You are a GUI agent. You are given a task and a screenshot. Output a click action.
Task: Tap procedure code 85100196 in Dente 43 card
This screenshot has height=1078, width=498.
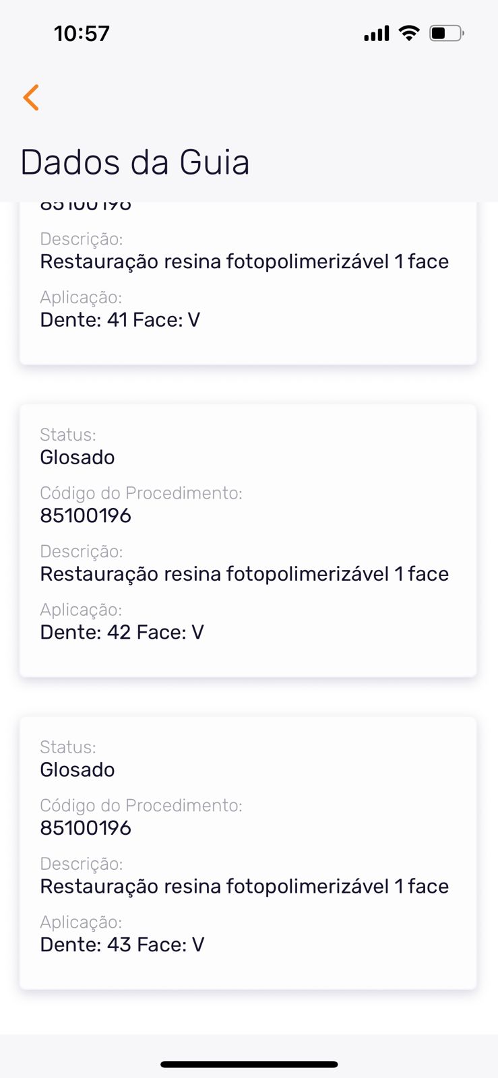click(86, 829)
